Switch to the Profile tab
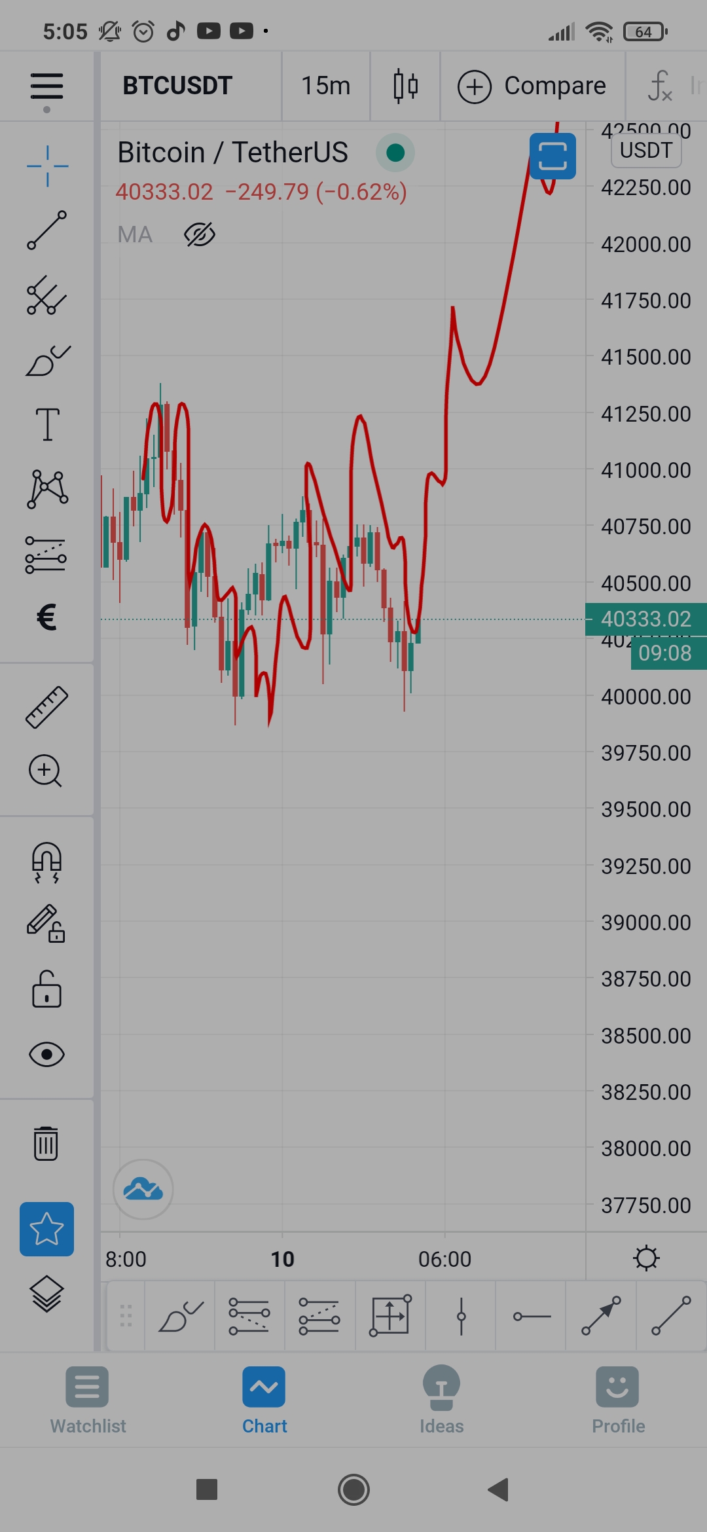The width and height of the screenshot is (707, 1532). [x=618, y=1400]
